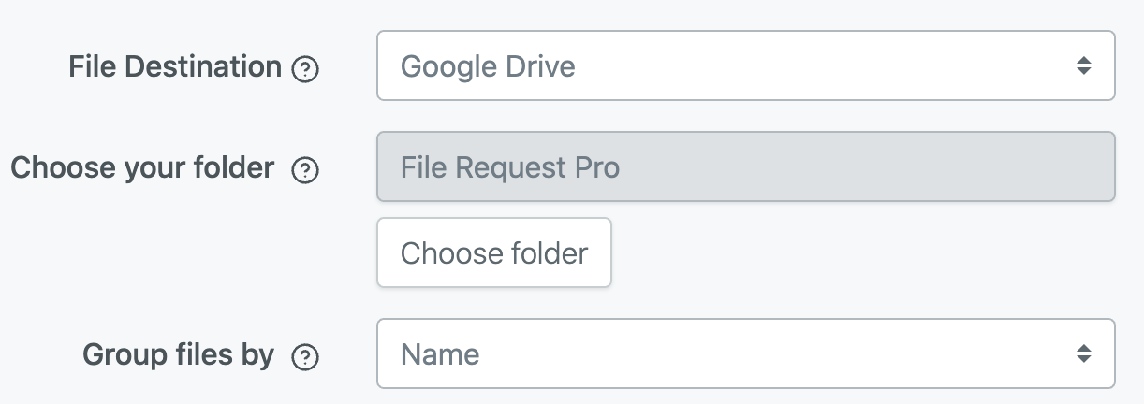Click the up-down arrows in Name dropdown
The width and height of the screenshot is (1144, 404).
(1083, 353)
